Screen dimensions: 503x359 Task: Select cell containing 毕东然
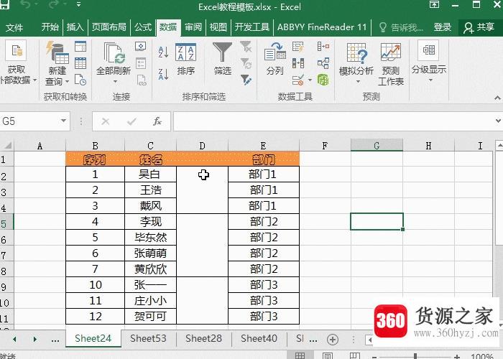150,238
